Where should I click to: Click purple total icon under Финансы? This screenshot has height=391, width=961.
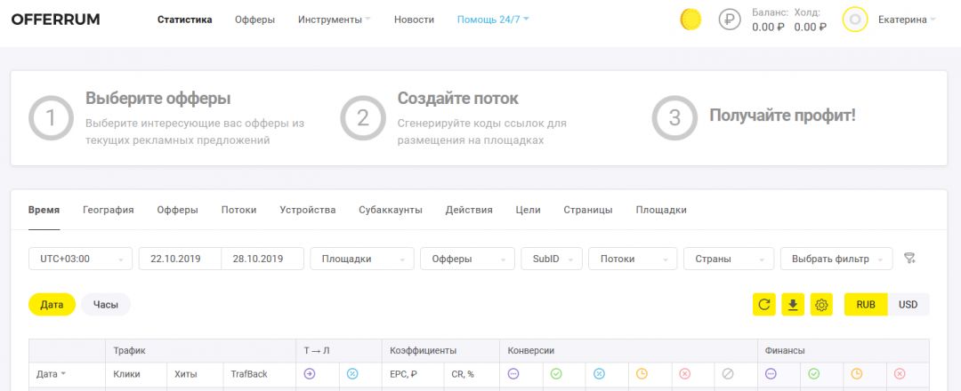click(x=771, y=374)
